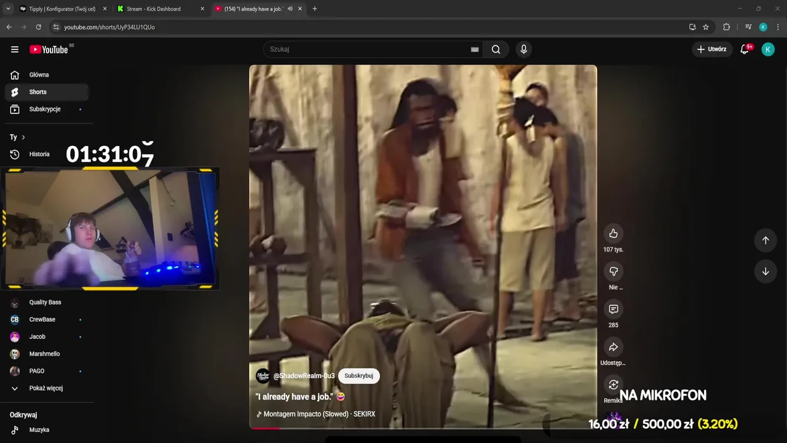Switch to the Tipply Konfigurator tab
This screenshot has height=443, width=787.
(62, 9)
